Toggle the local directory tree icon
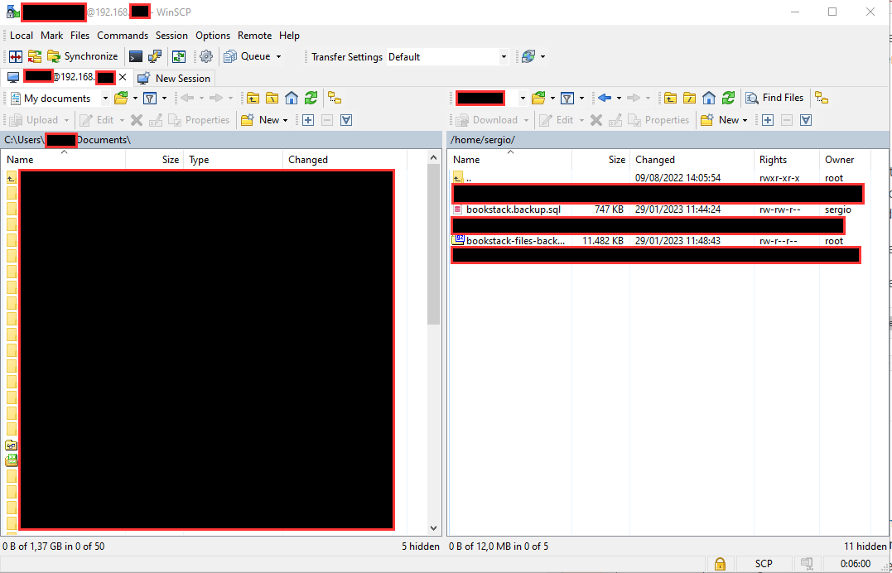 [x=335, y=99]
